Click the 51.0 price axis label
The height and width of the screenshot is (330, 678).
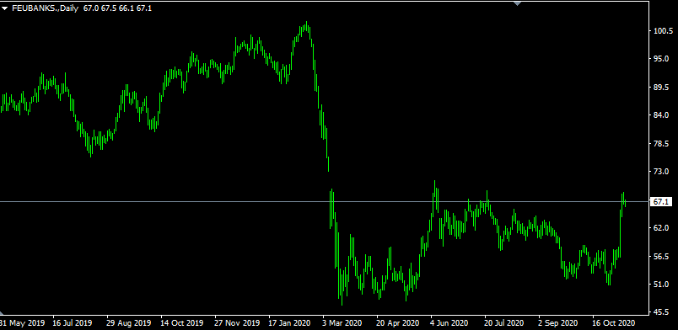(662, 285)
